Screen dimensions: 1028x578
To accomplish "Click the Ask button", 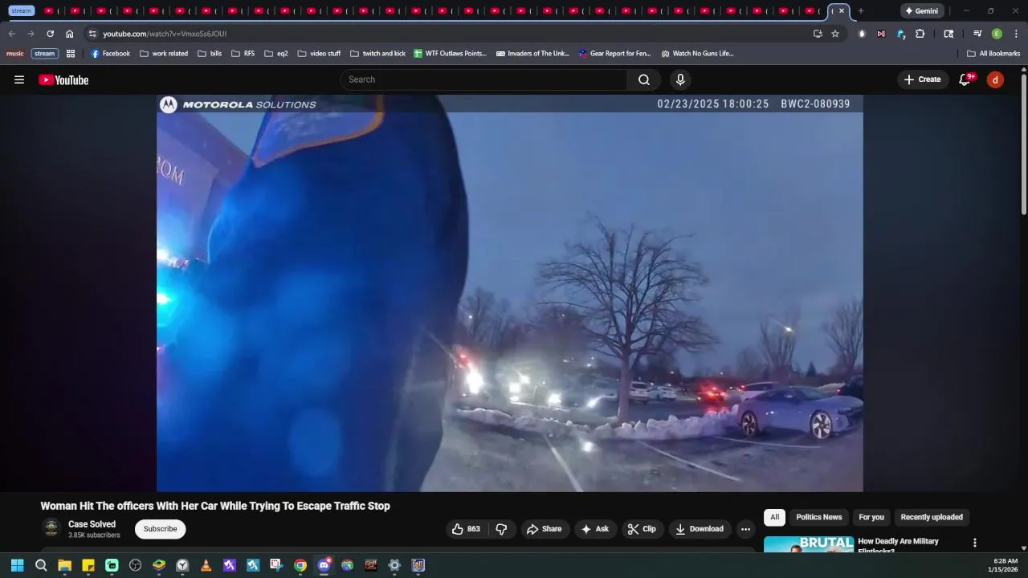I will click(595, 529).
